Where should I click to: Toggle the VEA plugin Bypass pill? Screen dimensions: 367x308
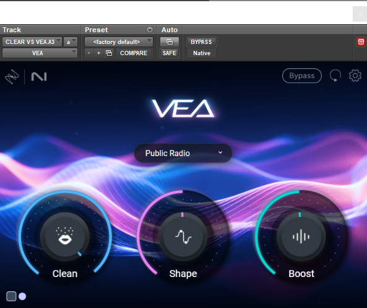tap(302, 76)
